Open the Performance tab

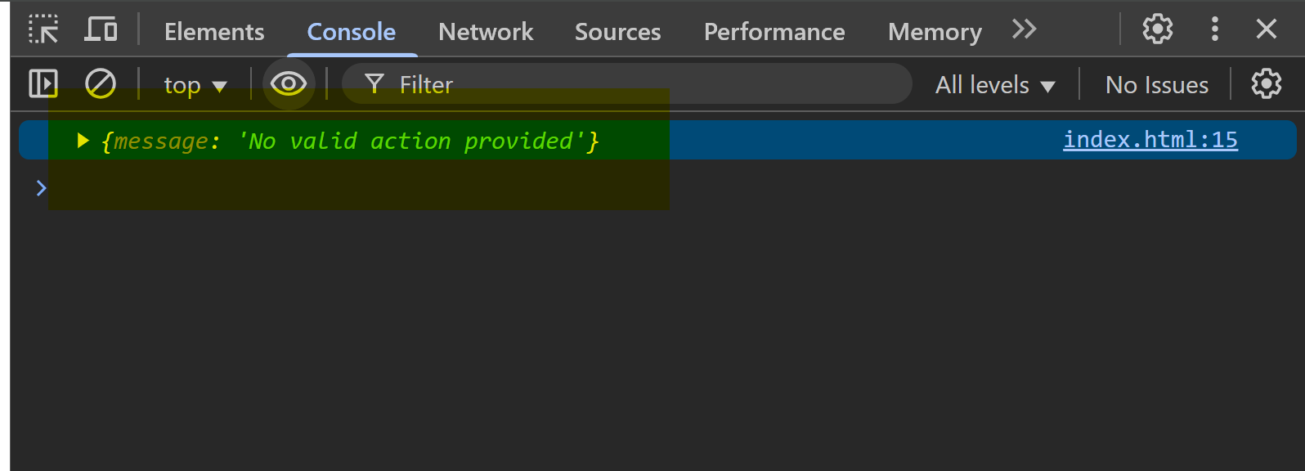pos(774,32)
